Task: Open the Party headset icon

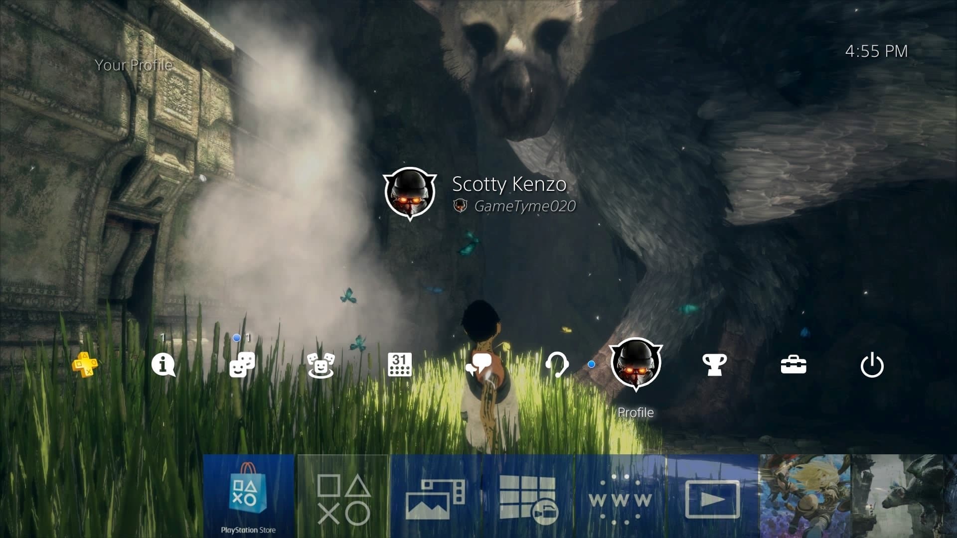Action: point(558,366)
